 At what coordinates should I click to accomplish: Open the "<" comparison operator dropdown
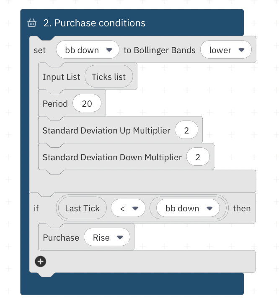tap(128, 208)
